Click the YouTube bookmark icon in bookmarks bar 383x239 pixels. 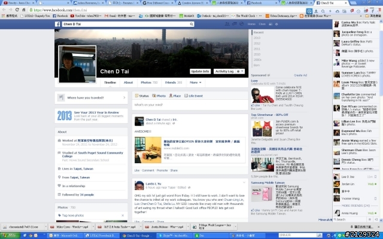click(72, 16)
